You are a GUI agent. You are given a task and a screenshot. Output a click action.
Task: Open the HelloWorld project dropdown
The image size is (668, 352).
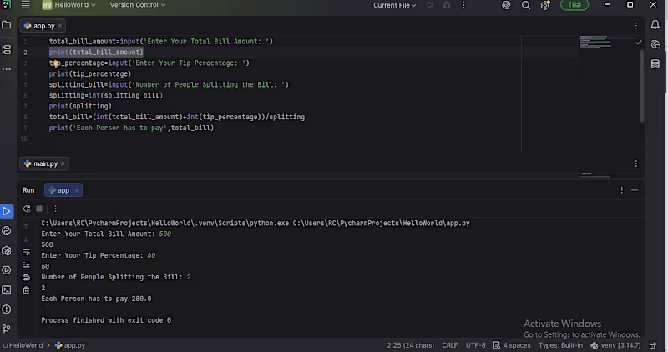point(69,5)
